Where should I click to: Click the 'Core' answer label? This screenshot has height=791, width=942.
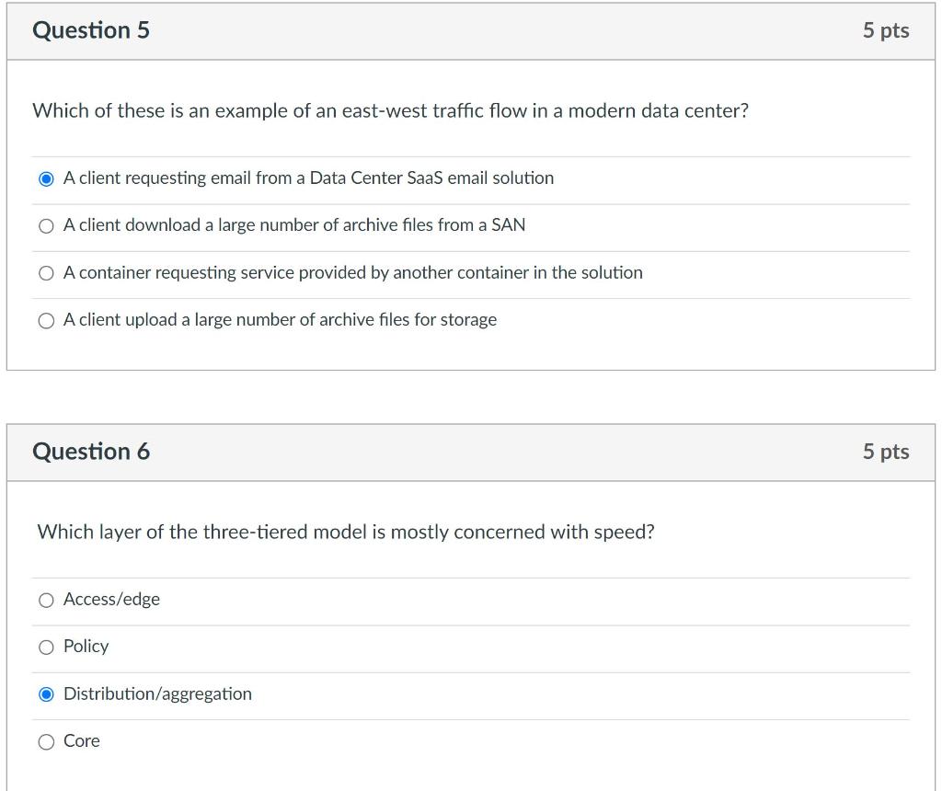point(82,741)
